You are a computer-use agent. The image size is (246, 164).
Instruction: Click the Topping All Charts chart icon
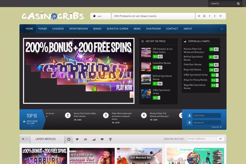pyautogui.click(x=185, y=41)
